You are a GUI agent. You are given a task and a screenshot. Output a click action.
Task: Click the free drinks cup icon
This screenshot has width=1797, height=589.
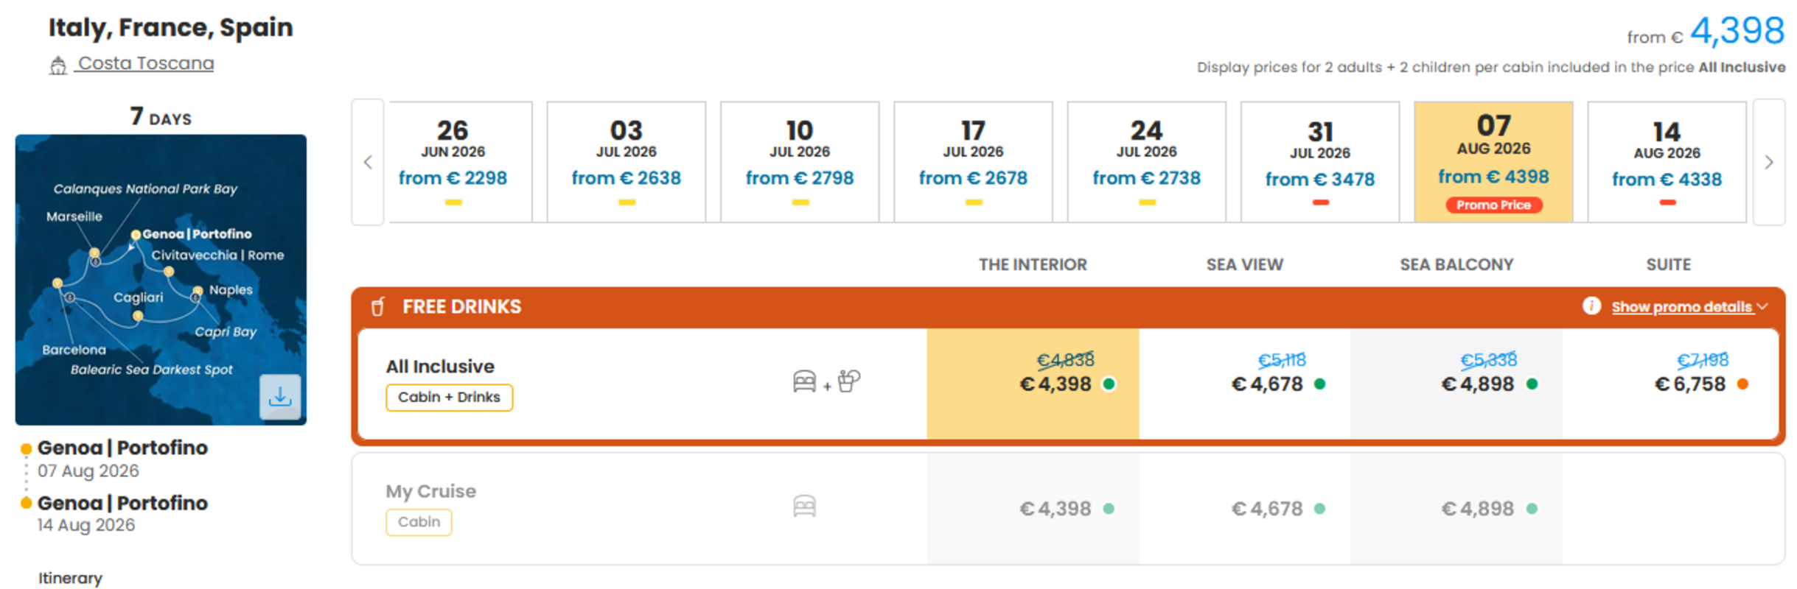tap(377, 306)
